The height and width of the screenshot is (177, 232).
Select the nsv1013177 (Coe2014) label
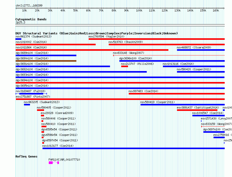point(58,146)
